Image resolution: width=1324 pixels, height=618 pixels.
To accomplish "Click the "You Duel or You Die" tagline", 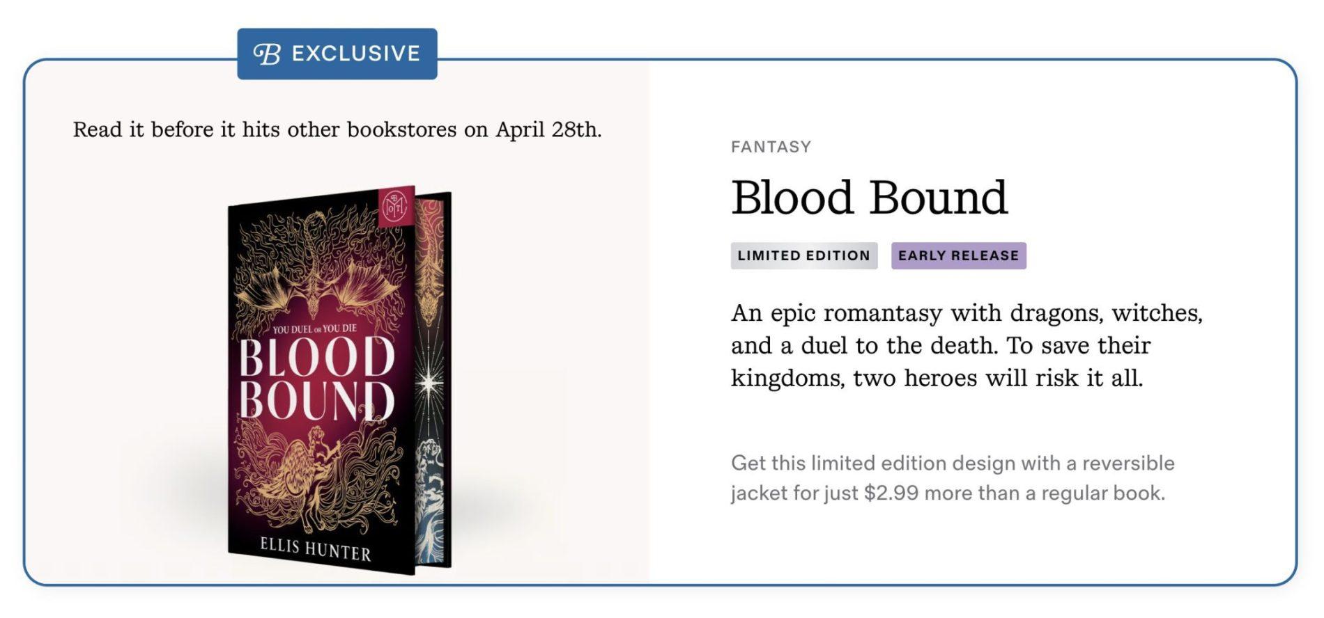I will pos(314,328).
